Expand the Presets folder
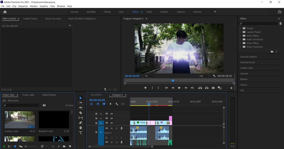The height and width of the screenshot is (149, 284). click(x=240, y=28)
